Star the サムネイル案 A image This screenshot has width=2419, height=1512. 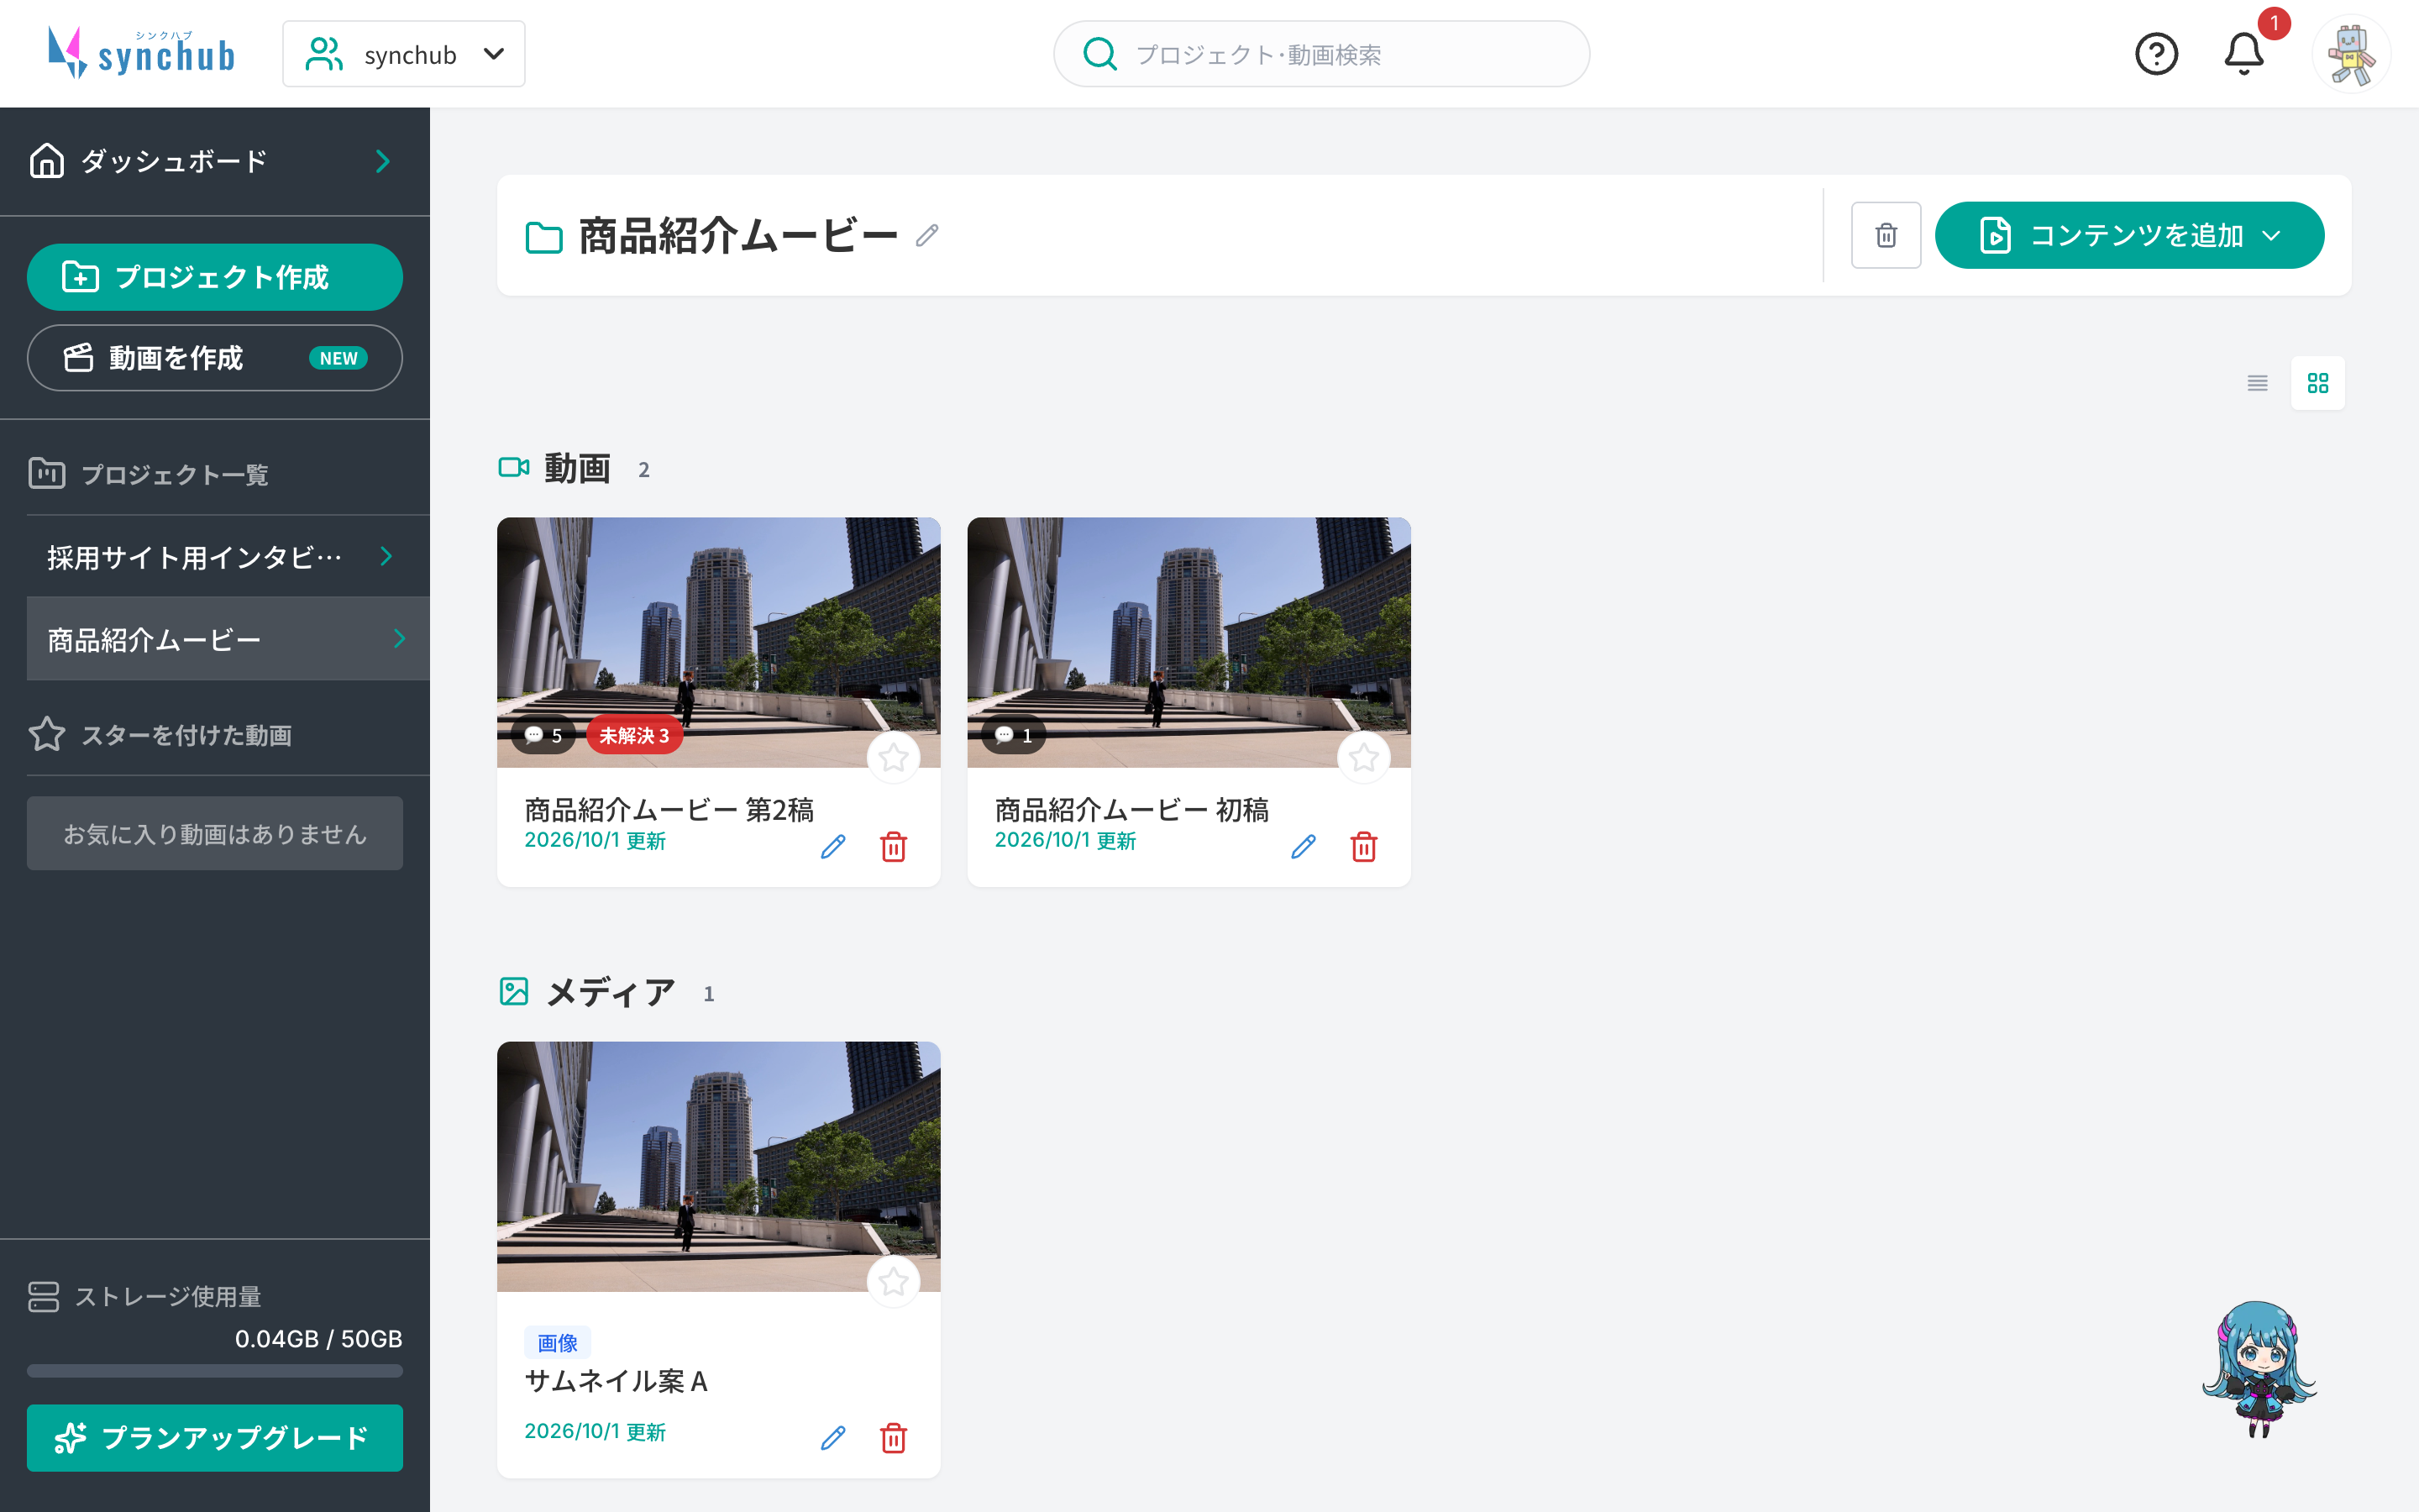coord(894,1282)
